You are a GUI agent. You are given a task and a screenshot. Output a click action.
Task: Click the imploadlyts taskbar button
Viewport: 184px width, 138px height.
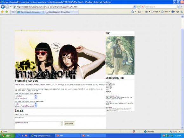coord(42,136)
